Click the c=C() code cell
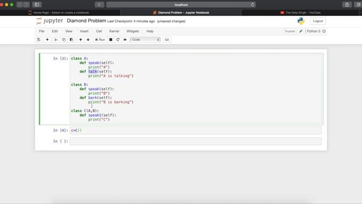The height and width of the screenshot is (204, 362). pos(196,130)
